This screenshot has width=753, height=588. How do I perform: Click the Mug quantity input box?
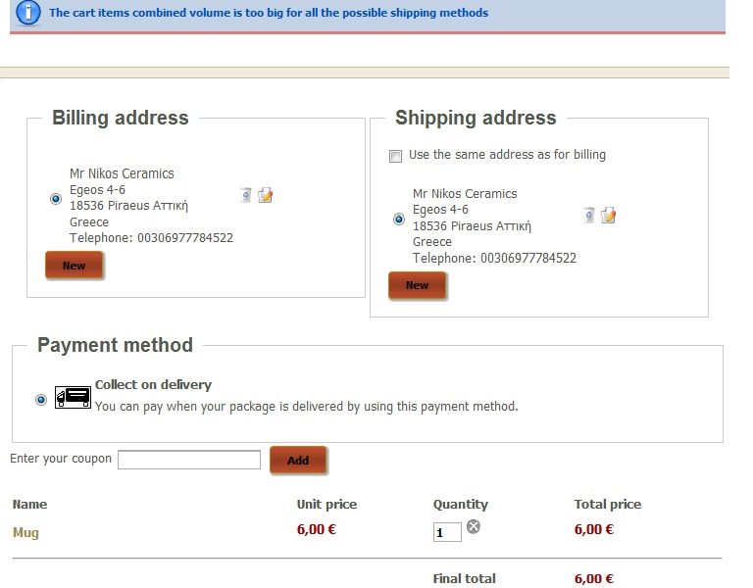click(447, 532)
